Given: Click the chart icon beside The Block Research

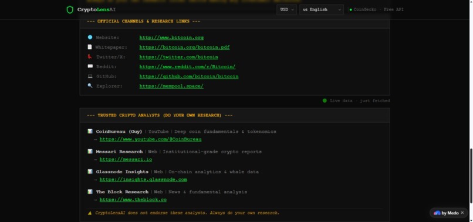Looking at the screenshot, I should point(90,191).
